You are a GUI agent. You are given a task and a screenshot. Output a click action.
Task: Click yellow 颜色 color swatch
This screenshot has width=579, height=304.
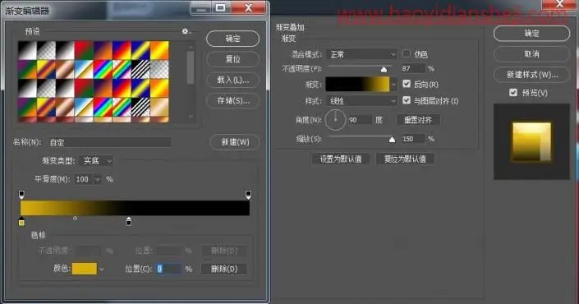point(85,269)
